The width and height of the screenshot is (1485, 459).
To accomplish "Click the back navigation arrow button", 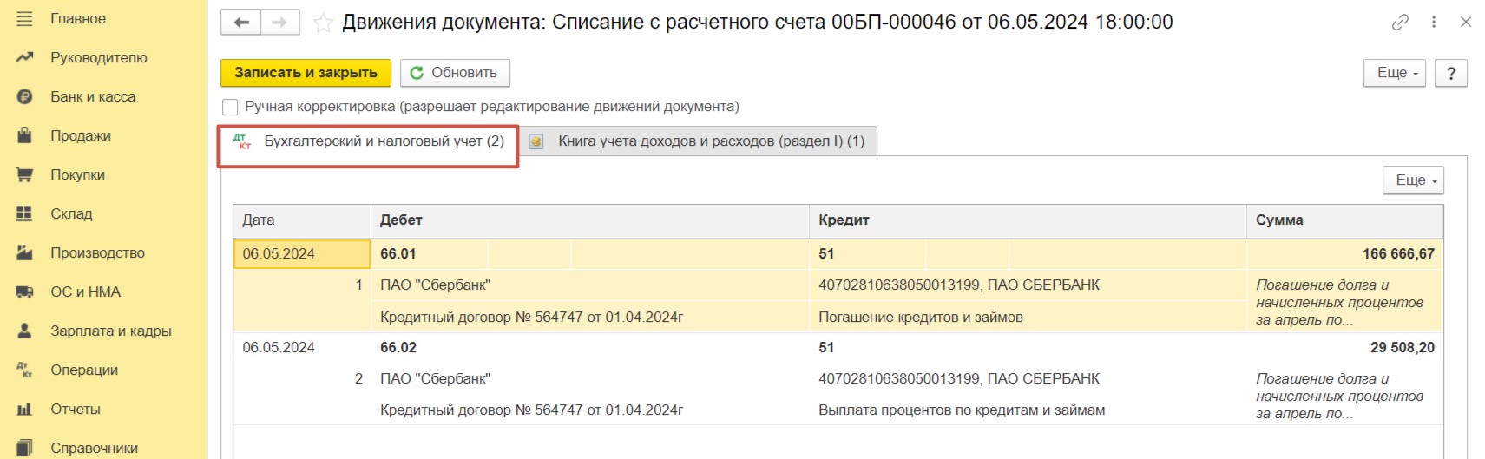I will 241,23.
